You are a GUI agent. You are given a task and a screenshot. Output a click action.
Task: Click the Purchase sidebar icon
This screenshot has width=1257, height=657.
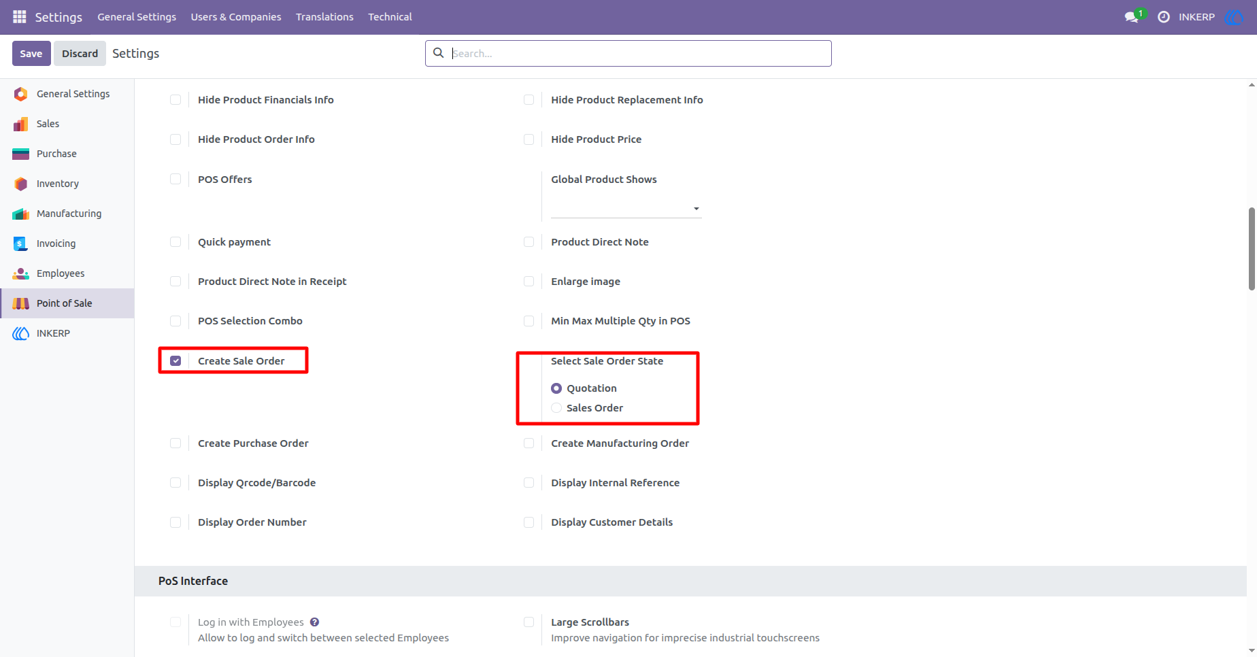21,154
